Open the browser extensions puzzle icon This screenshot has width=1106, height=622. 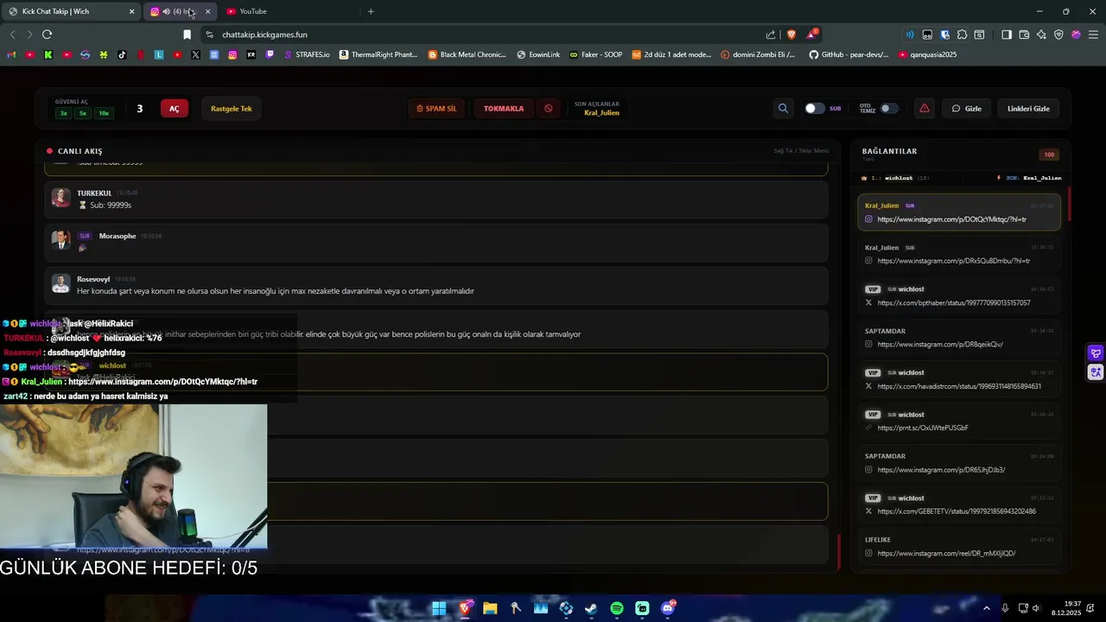[x=962, y=35]
